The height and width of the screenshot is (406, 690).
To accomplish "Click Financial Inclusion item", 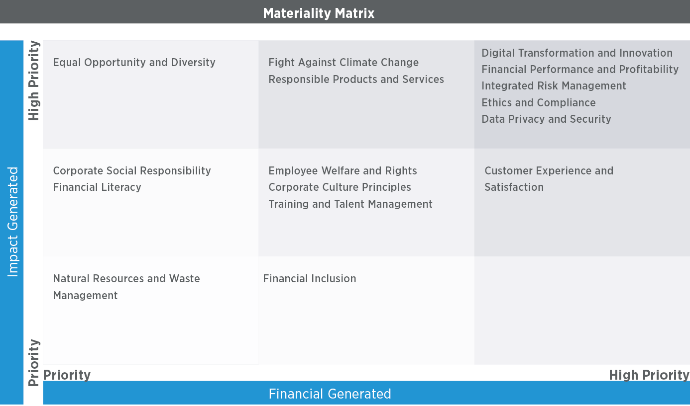I will coord(310,279).
